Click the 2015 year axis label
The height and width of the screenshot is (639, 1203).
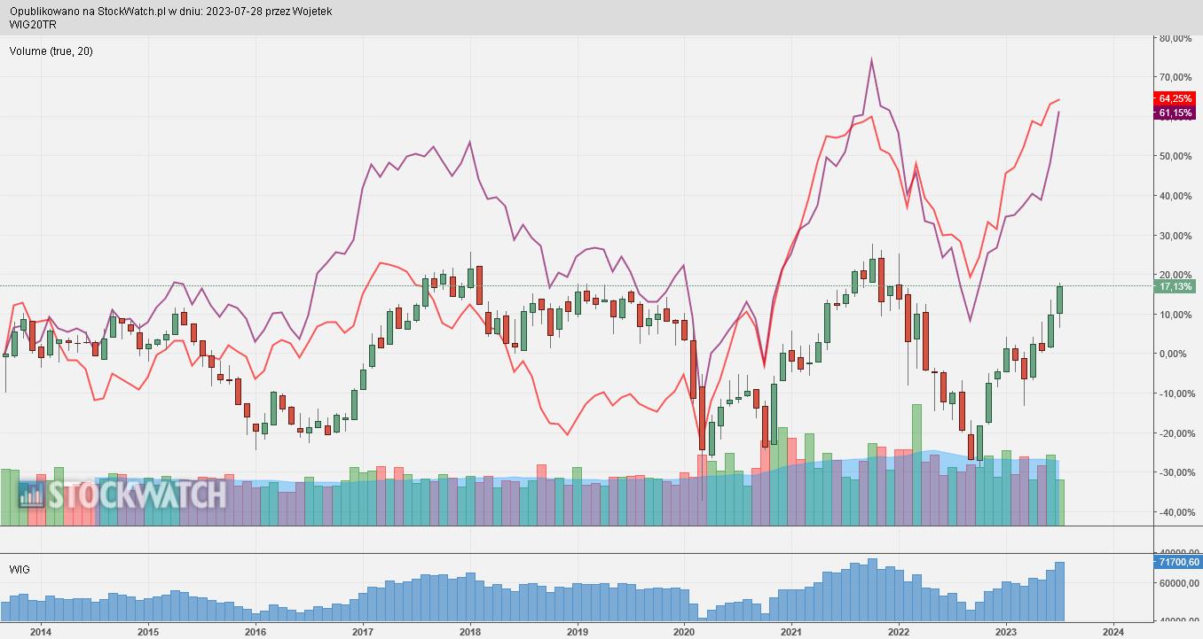pos(148,632)
